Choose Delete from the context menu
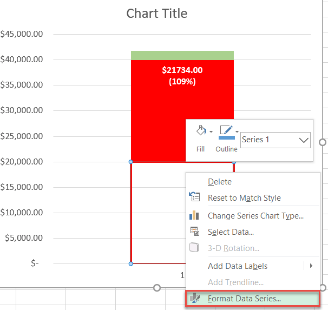328x310 pixels. point(220,182)
